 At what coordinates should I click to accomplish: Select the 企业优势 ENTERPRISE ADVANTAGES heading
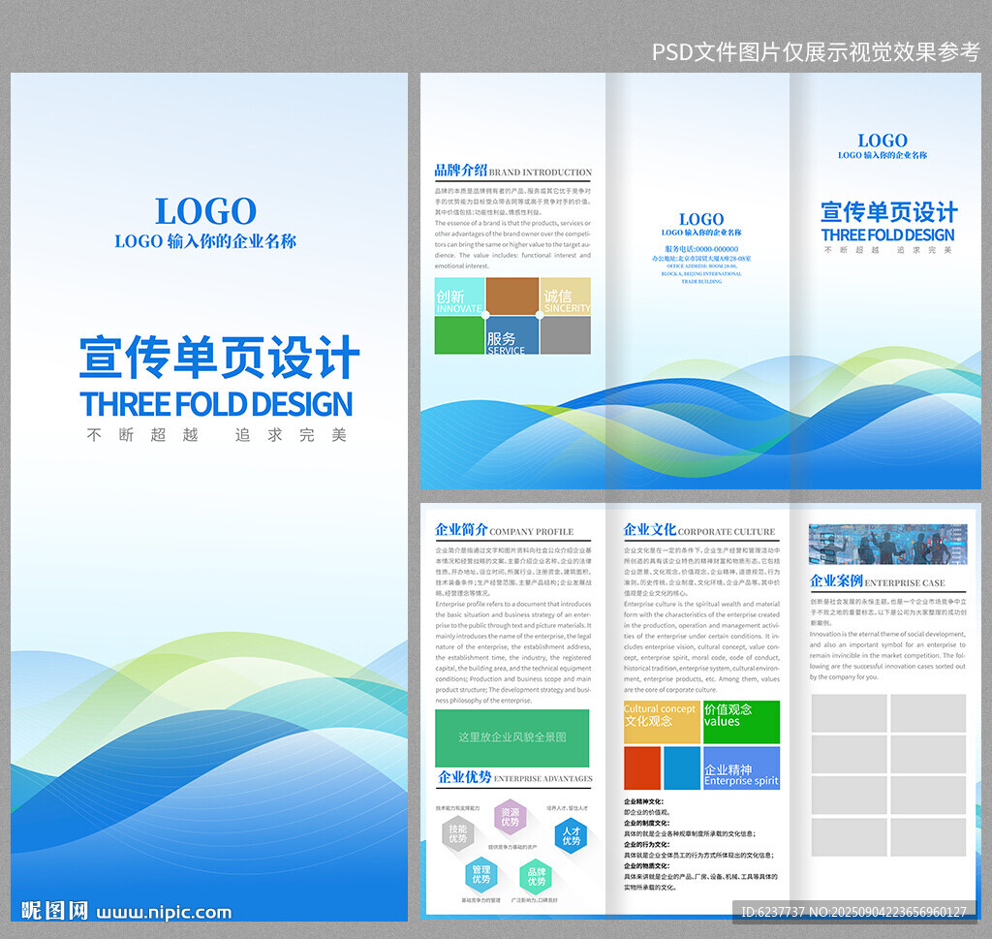point(515,777)
